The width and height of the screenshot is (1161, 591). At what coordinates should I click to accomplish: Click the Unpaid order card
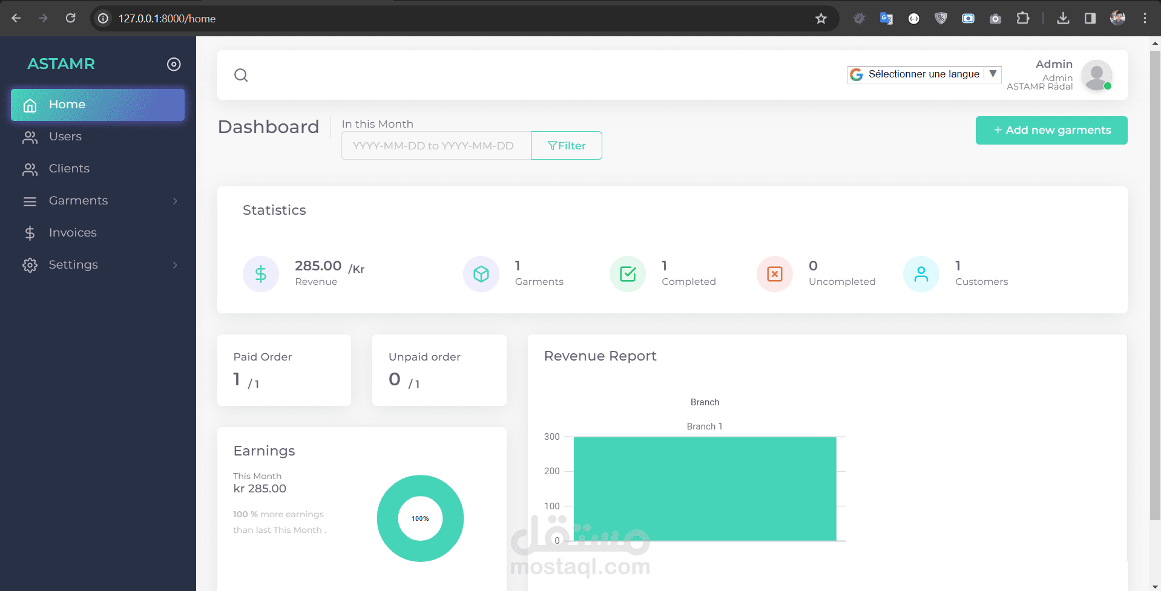coord(439,370)
